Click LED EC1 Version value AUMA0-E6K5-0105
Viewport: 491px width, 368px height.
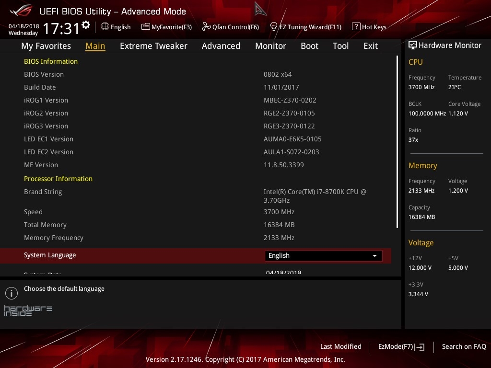tap(292, 139)
